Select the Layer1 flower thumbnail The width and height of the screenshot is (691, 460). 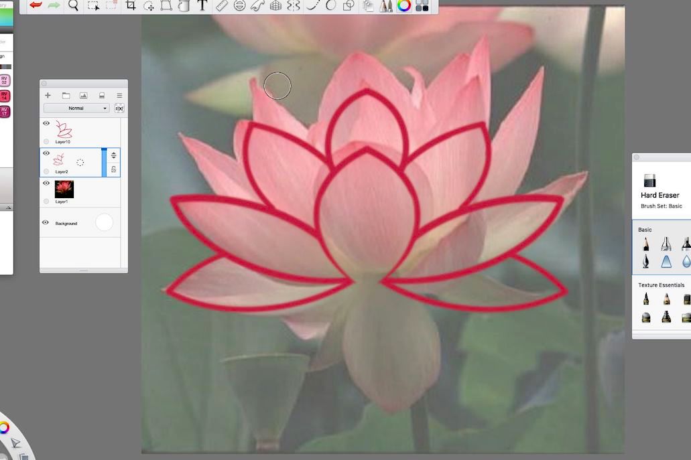pyautogui.click(x=64, y=189)
